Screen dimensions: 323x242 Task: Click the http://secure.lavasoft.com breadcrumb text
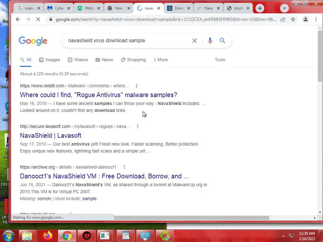[45, 126]
